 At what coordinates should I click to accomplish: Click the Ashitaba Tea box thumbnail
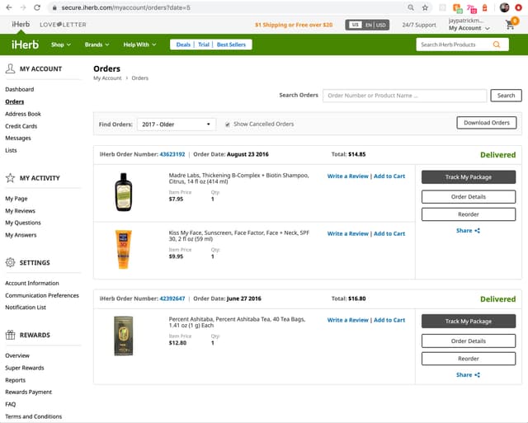123,336
